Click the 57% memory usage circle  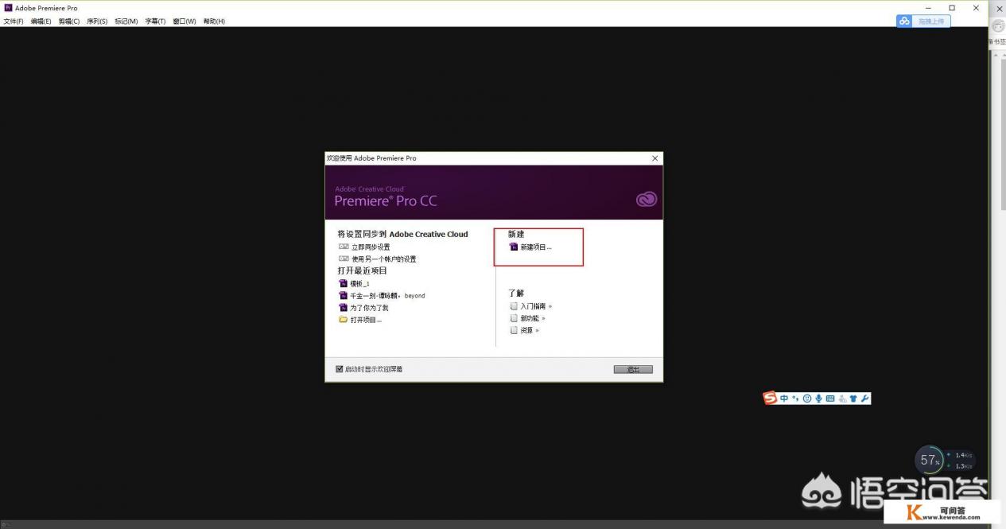click(x=929, y=460)
